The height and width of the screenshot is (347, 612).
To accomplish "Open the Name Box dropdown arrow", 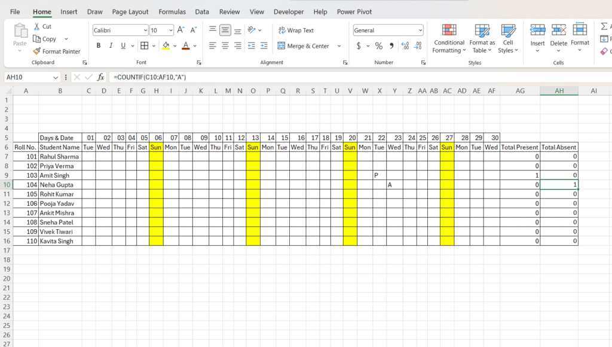I will pyautogui.click(x=56, y=77).
